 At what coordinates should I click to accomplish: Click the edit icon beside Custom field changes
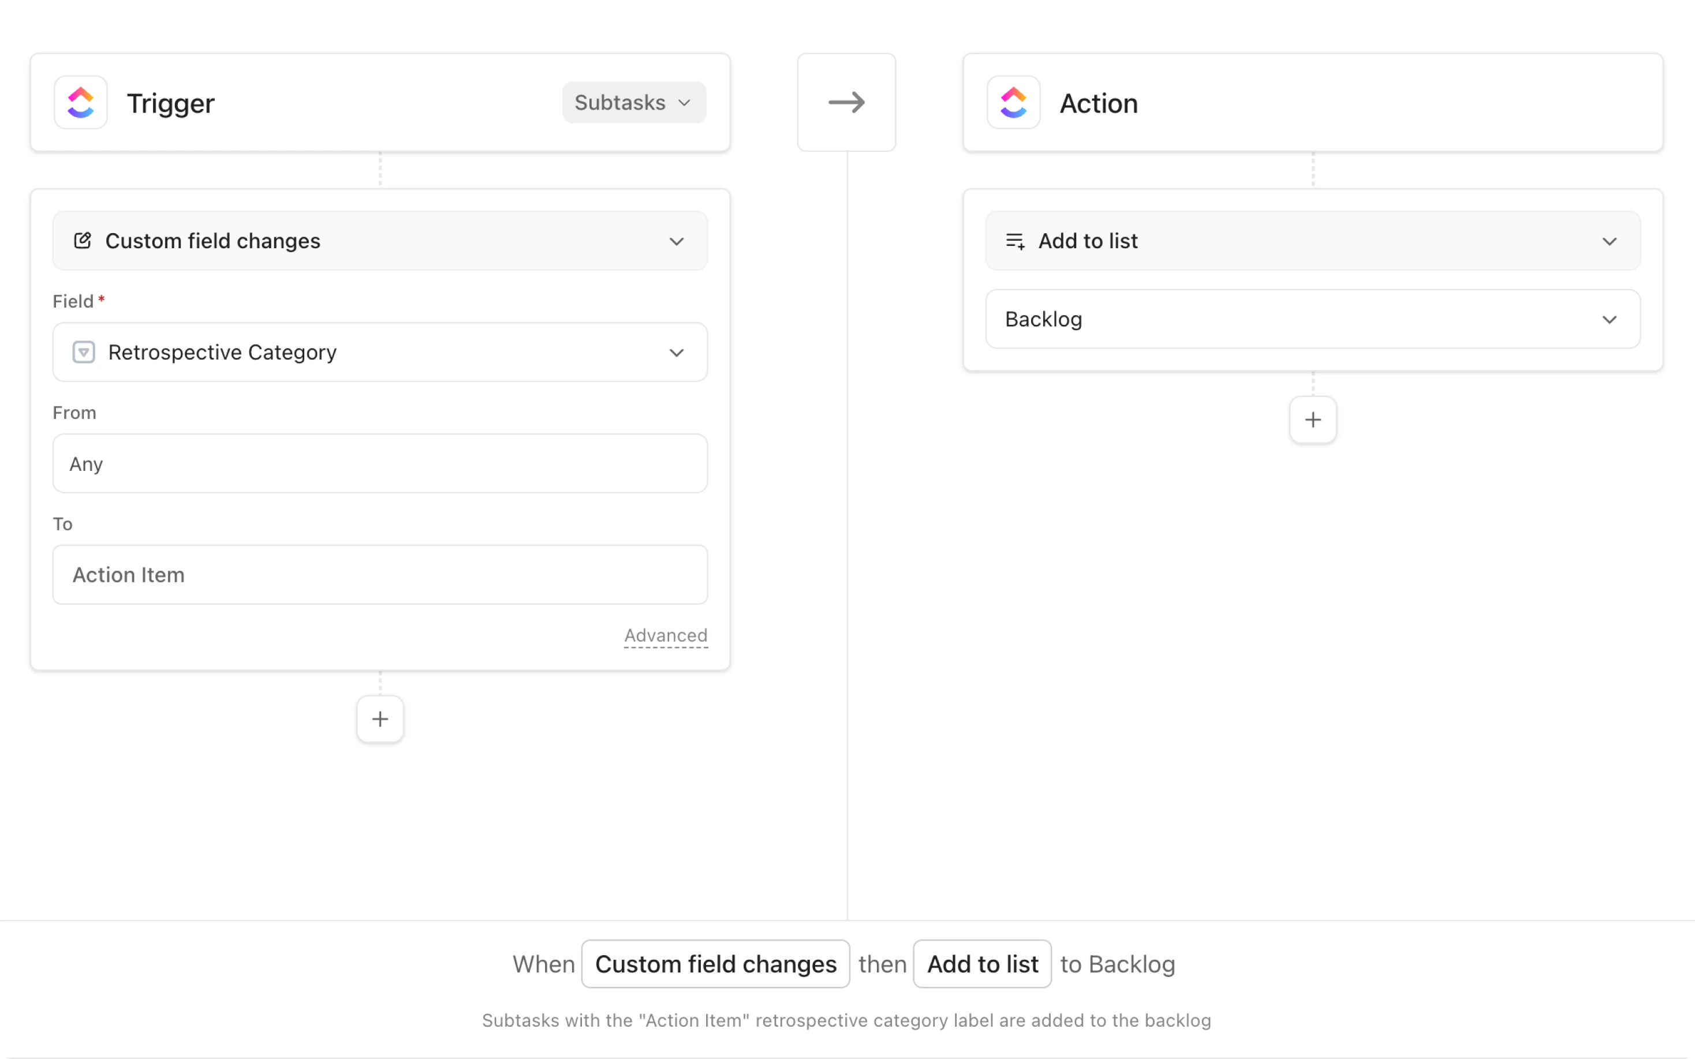coord(83,240)
